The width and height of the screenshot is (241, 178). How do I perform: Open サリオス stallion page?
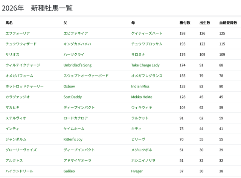coord(12,54)
